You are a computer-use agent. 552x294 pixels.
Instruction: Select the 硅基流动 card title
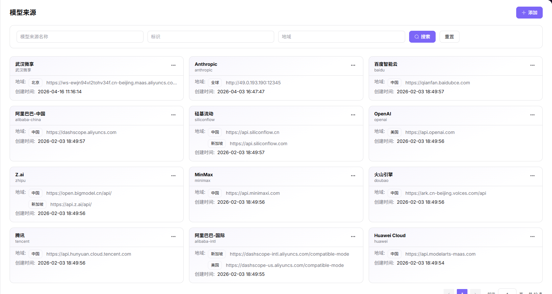point(204,114)
